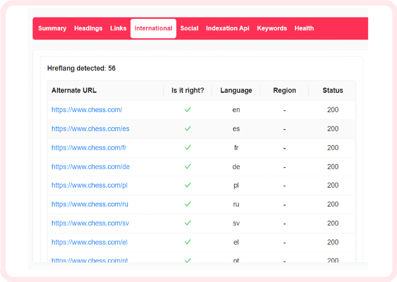Screen dimensions: 397x282
Task: View the Social tab
Action: tap(189, 28)
